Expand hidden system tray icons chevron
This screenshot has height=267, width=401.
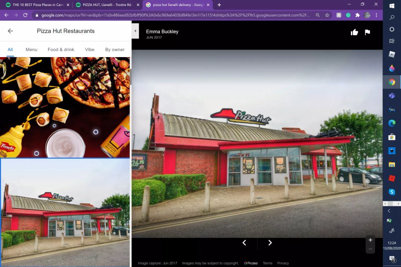coord(389,211)
